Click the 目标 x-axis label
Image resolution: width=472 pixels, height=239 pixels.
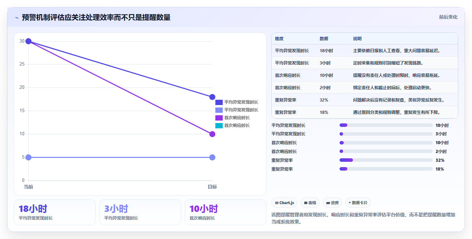[x=212, y=187]
